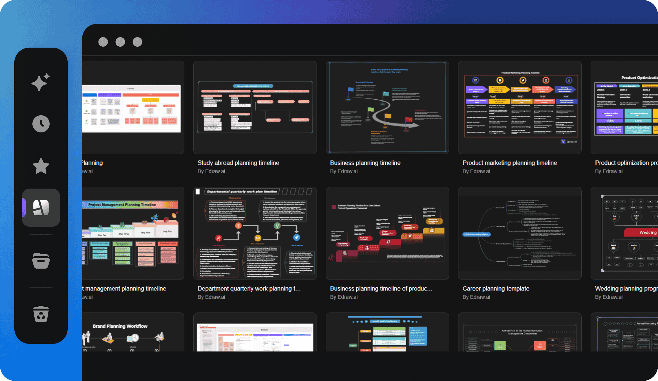Click 'By Edraw.ai' under Department quarterly work planning
The image size is (658, 381).
pyautogui.click(x=211, y=297)
